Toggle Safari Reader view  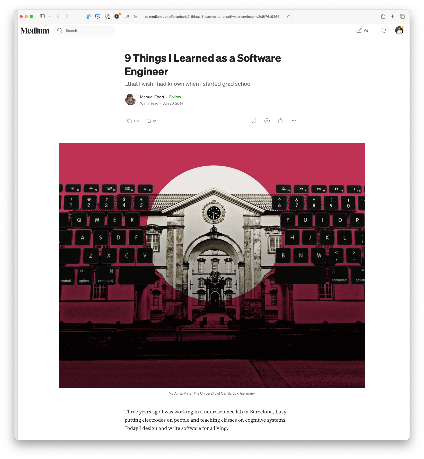point(136,16)
